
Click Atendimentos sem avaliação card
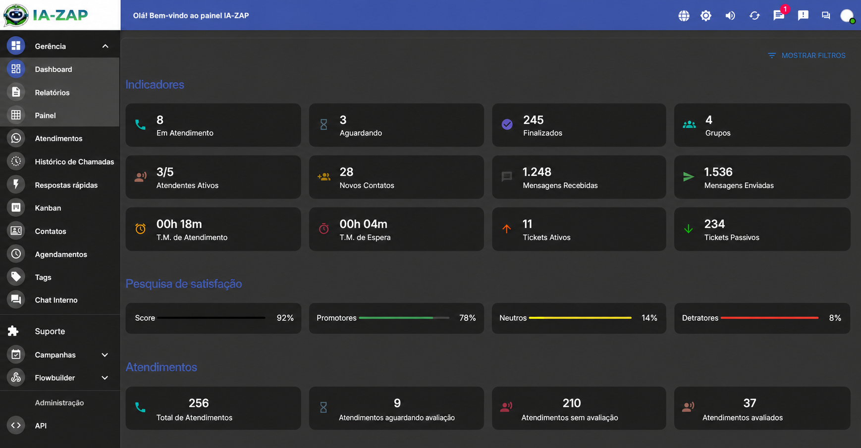pyautogui.click(x=579, y=408)
